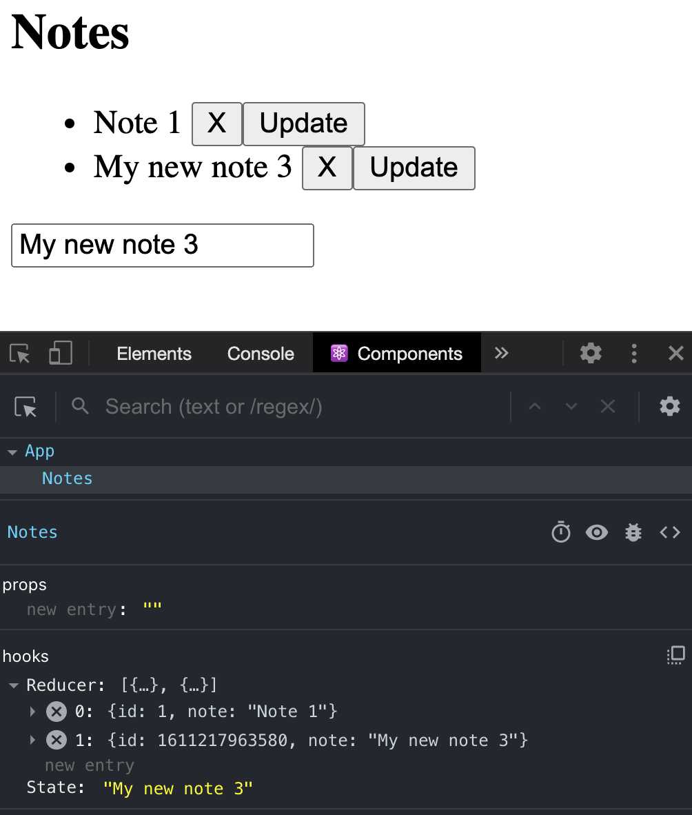Image resolution: width=692 pixels, height=815 pixels.
Task: Switch to the Console tab
Action: coord(261,354)
